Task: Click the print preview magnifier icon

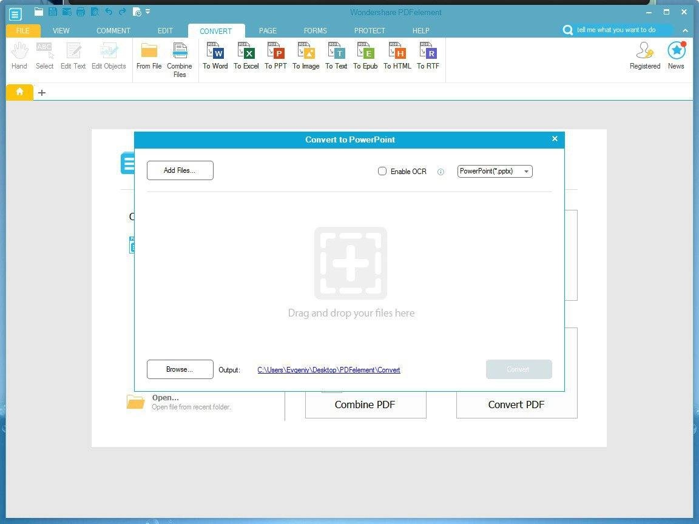Action: (95, 12)
